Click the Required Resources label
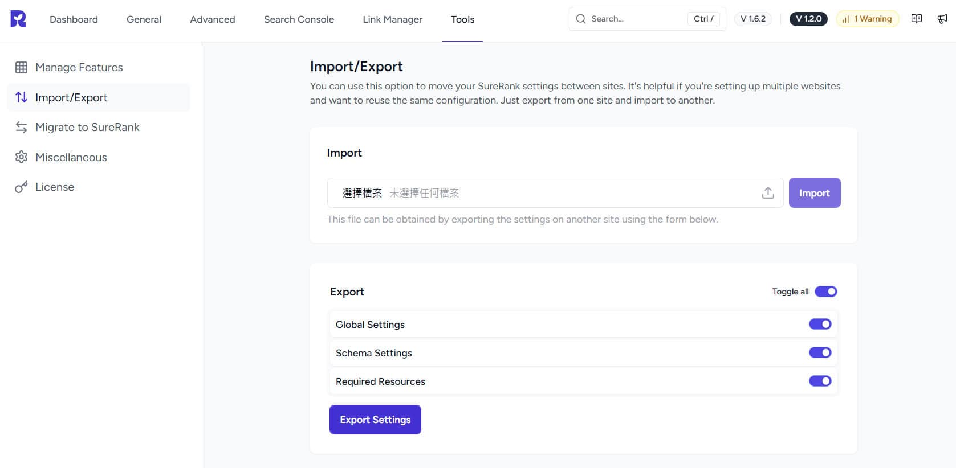Screen dimensions: 956x468 pyautogui.click(x=380, y=381)
